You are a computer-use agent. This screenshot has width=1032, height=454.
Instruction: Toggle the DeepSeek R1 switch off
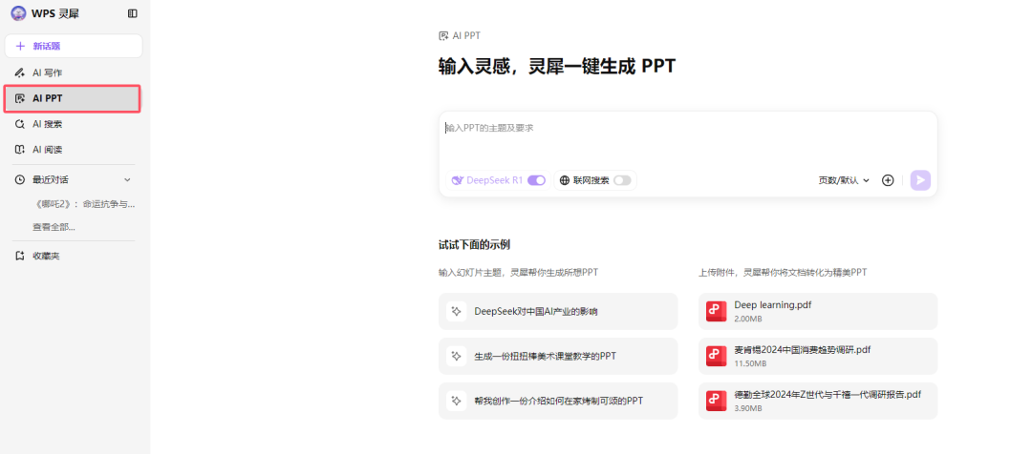point(536,180)
